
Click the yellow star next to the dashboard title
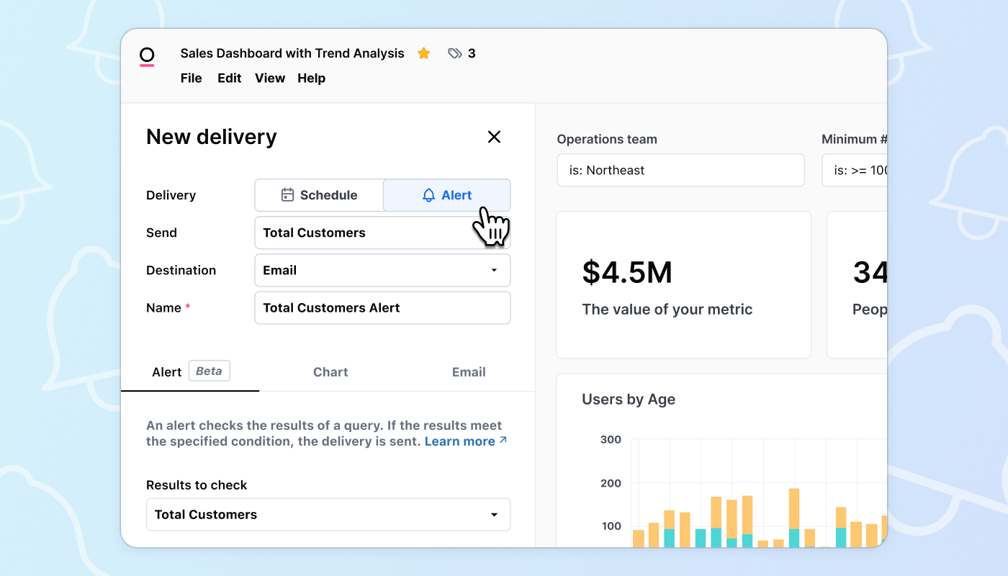(x=423, y=53)
